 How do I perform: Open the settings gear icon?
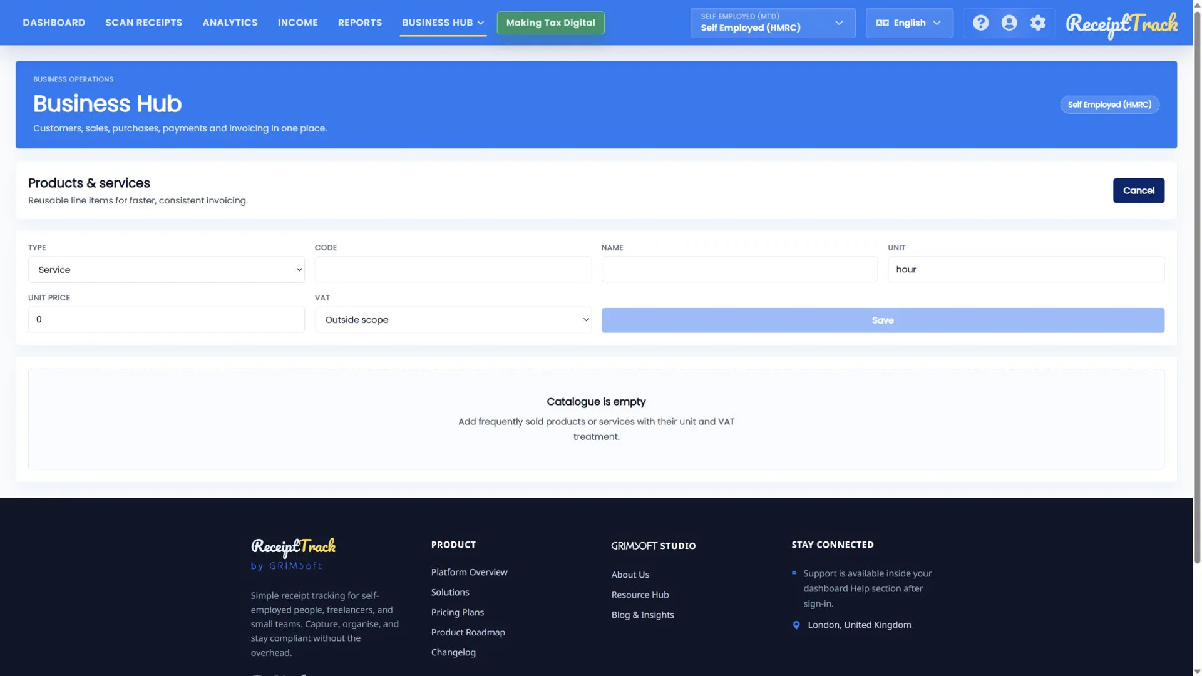pos(1038,23)
